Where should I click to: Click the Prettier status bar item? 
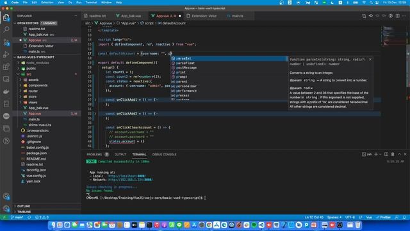point(383,217)
